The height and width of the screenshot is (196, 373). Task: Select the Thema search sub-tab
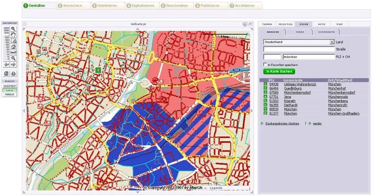pos(300,32)
